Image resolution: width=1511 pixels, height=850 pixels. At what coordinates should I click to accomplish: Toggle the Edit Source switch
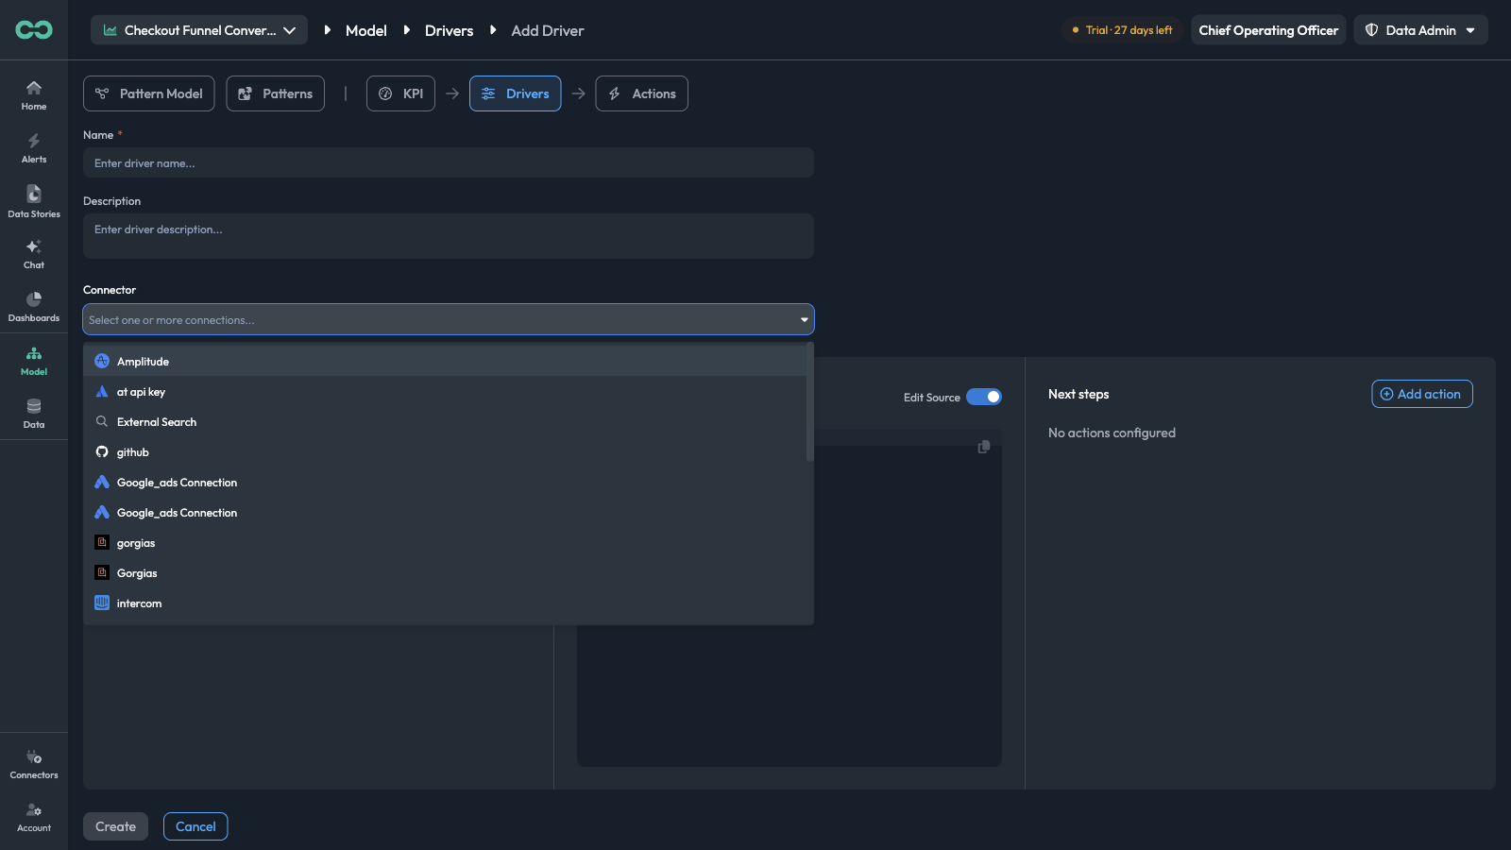[983, 397]
